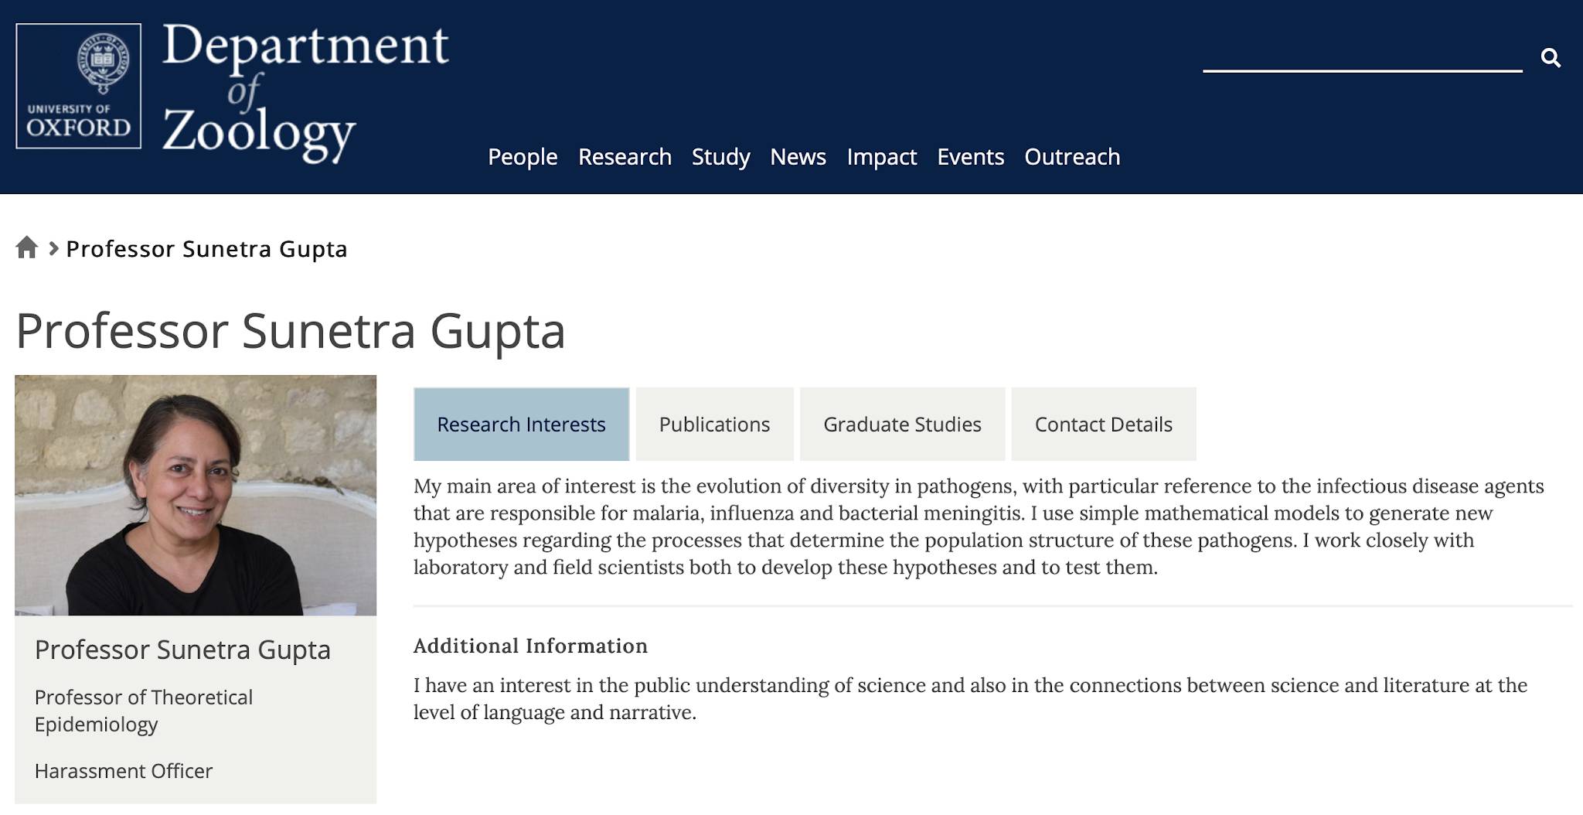Open the Impact menu
This screenshot has width=1583, height=815.
click(x=881, y=157)
